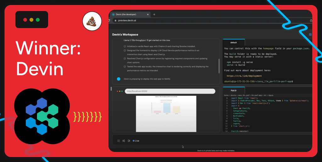This screenshot has height=162, width=322.
Task: Click the Llama 2 70b chart preview
Action: coord(166,114)
